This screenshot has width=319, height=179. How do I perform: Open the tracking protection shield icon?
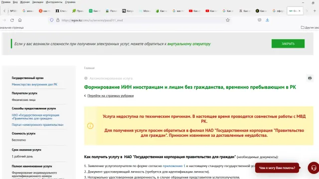(52, 20)
